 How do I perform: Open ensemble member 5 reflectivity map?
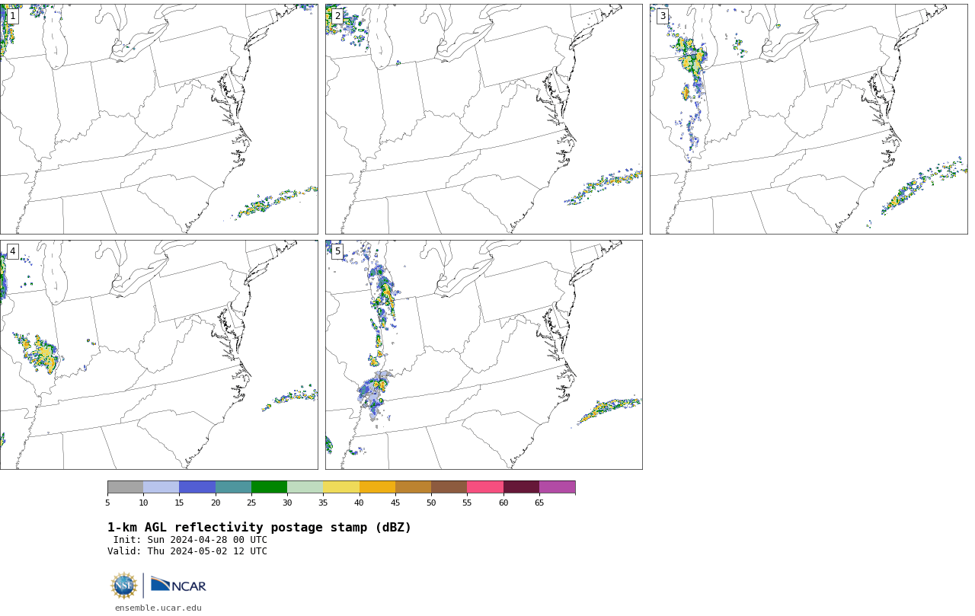(x=484, y=355)
